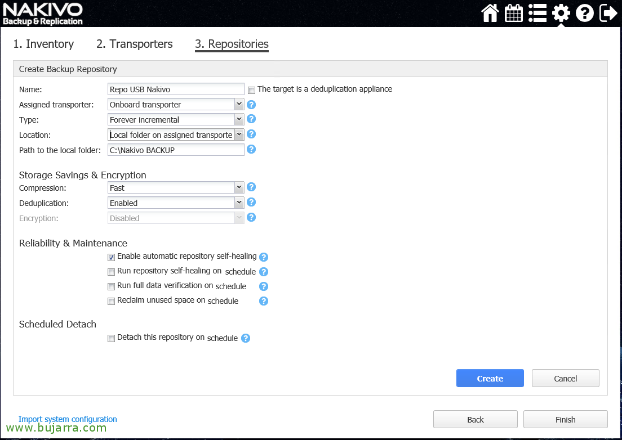Enable Reclaim unused space on schedule
Image resolution: width=622 pixels, height=440 pixels.
point(111,302)
